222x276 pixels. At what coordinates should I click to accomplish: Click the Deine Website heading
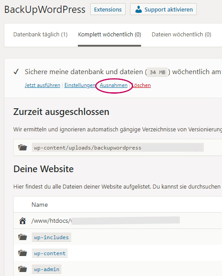click(x=43, y=169)
